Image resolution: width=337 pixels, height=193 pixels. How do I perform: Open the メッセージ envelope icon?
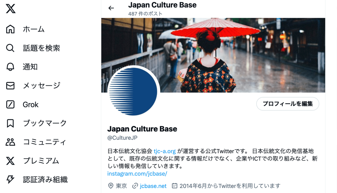pos(10,86)
